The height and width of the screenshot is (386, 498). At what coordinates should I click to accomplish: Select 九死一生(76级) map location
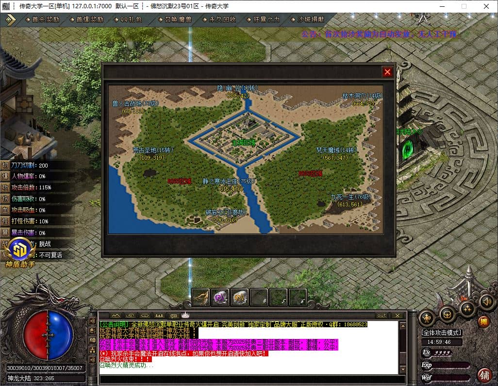coord(350,201)
